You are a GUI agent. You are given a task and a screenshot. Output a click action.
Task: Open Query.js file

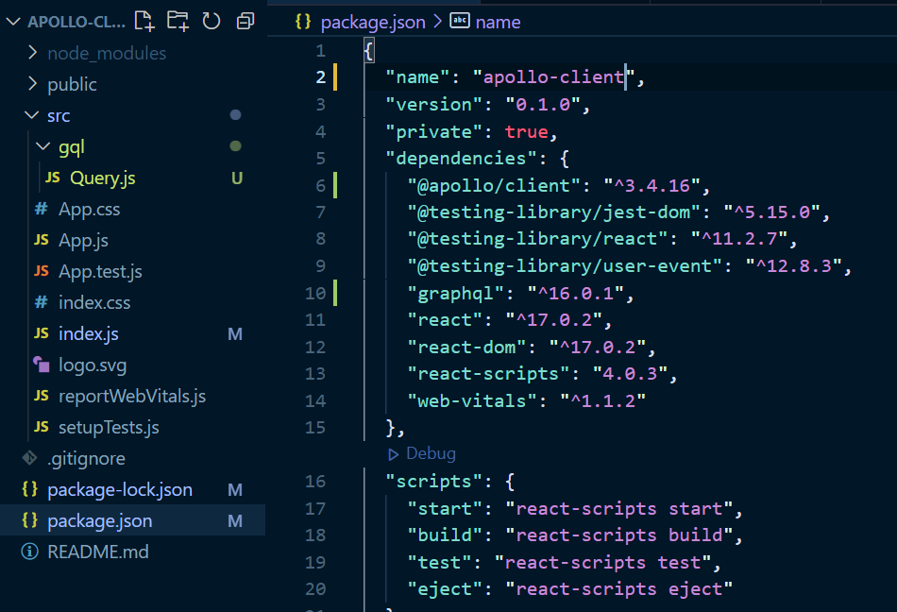[x=103, y=178]
